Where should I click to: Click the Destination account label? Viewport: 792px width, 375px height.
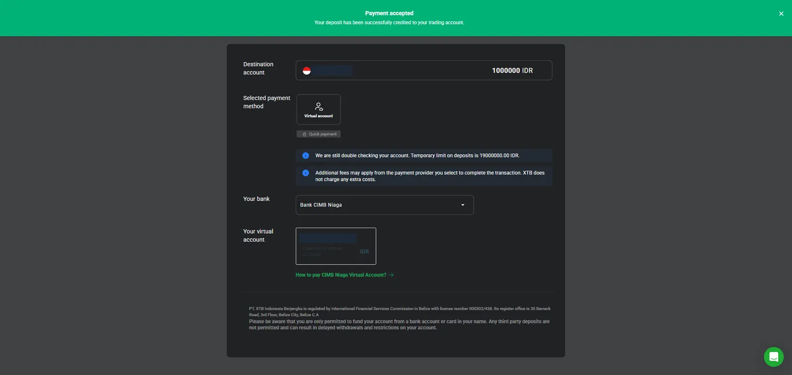click(x=258, y=68)
